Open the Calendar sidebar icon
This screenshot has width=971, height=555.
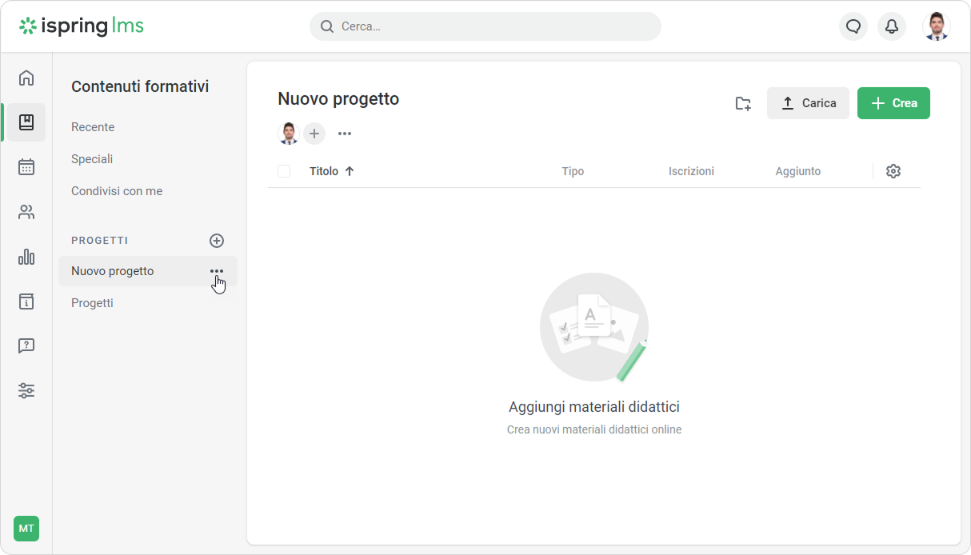pos(26,167)
